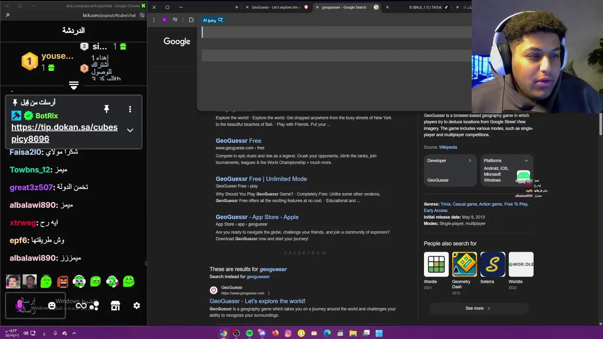Open GeoGuessr - Let's explore the world! result
The image size is (603, 339).
(x=257, y=301)
